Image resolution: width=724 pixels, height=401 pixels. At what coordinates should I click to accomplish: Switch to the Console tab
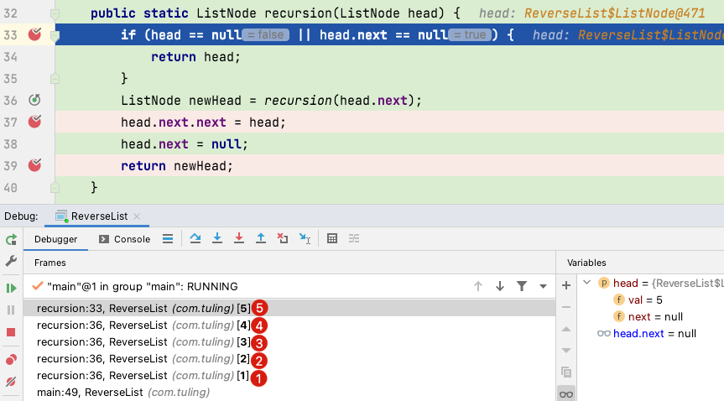(x=125, y=239)
